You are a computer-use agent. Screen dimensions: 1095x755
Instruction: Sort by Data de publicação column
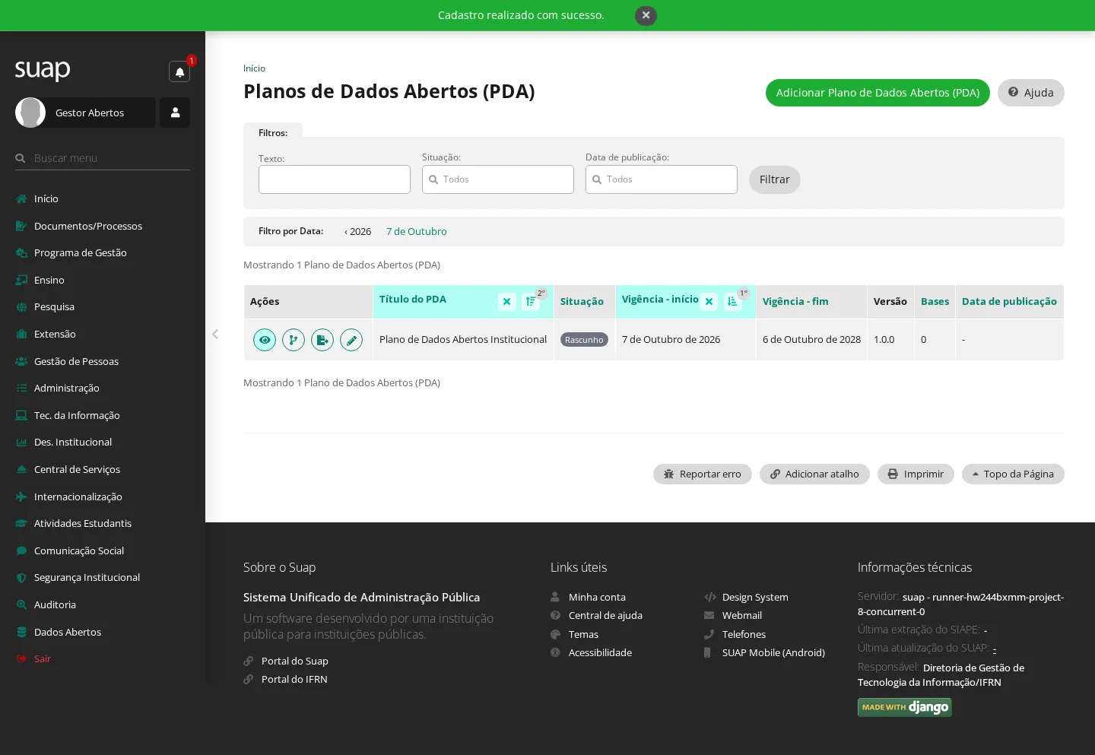tap(1009, 302)
